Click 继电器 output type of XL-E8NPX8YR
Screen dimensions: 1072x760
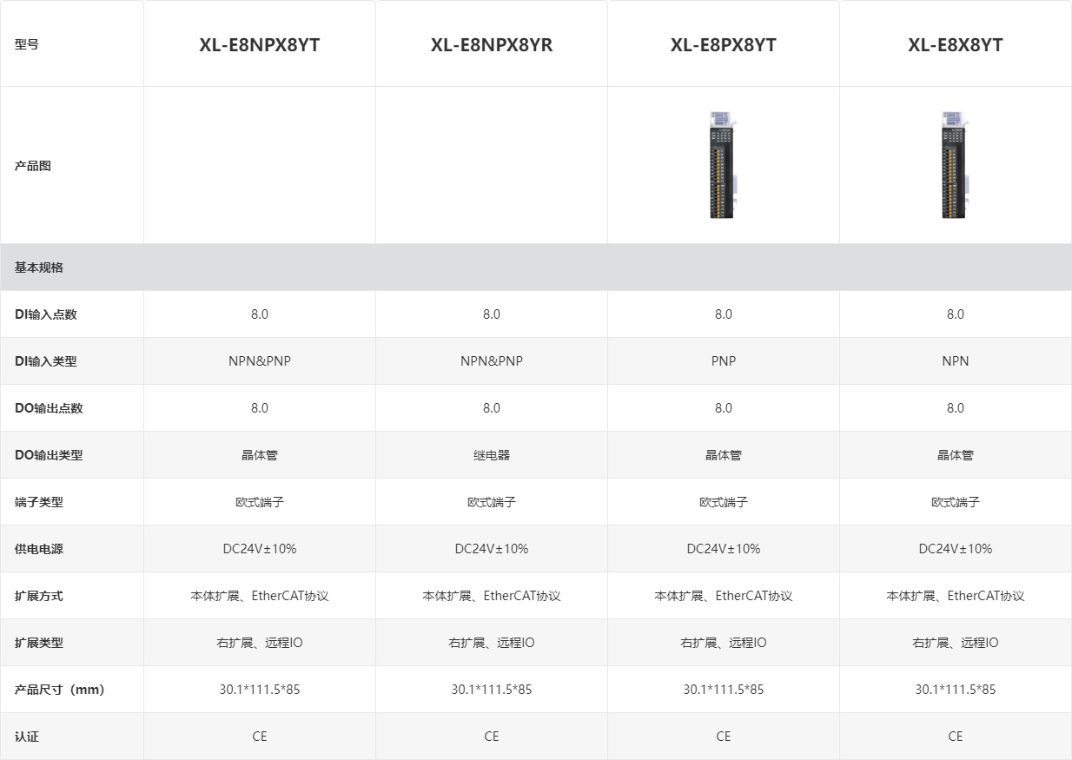[492, 455]
